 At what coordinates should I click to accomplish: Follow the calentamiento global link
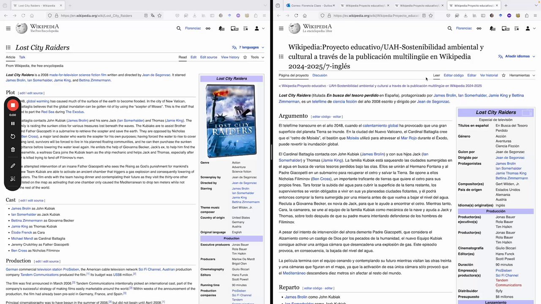[x=380, y=125]
